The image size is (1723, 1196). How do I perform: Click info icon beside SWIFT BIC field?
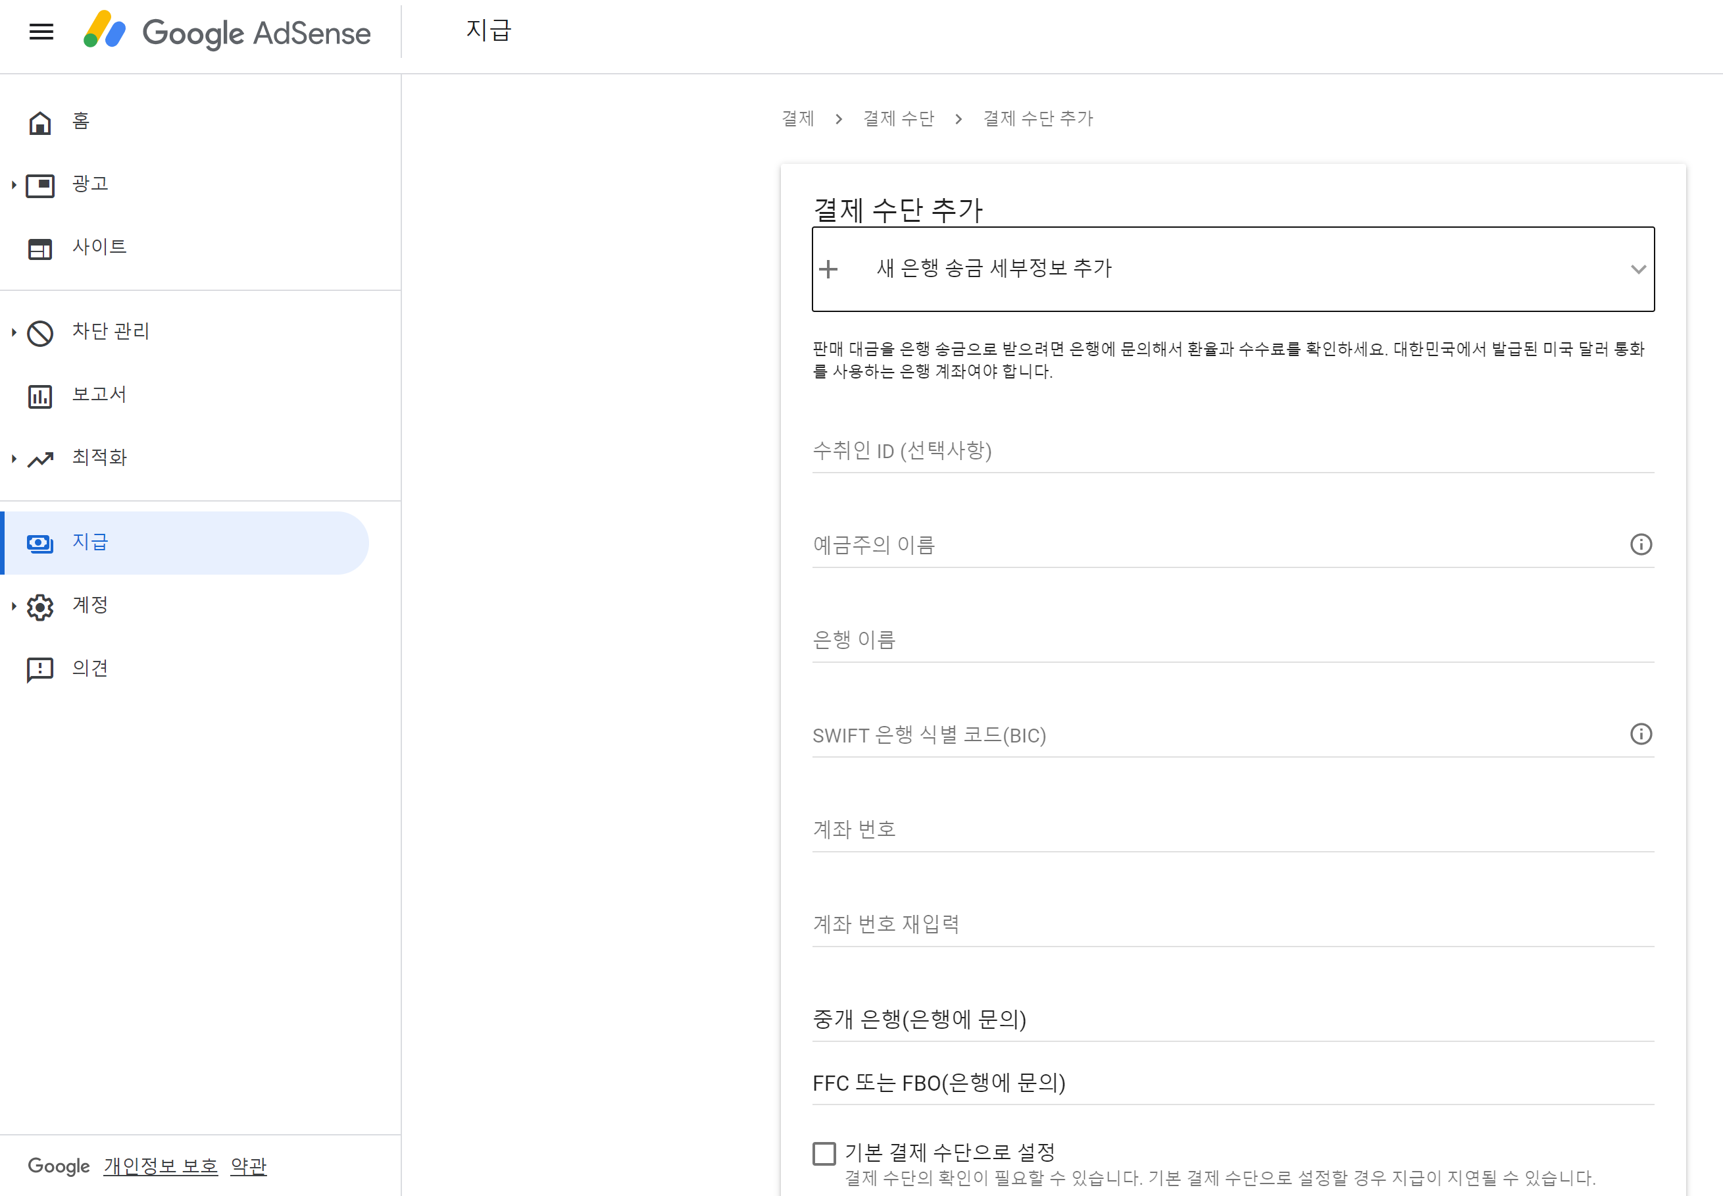[1640, 735]
